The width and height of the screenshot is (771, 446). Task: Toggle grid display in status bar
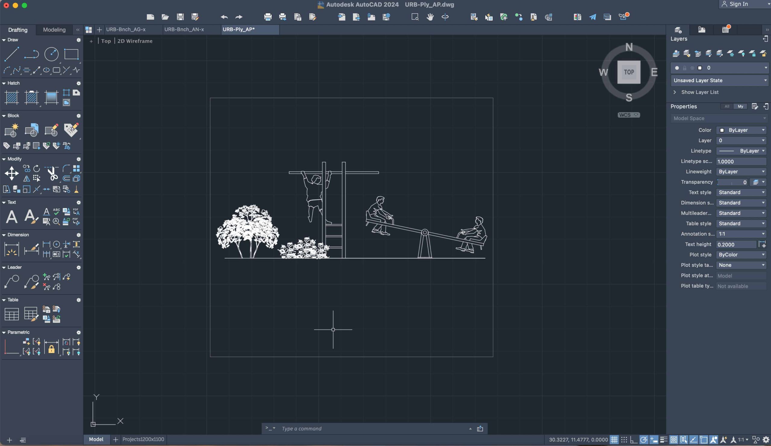click(614, 440)
